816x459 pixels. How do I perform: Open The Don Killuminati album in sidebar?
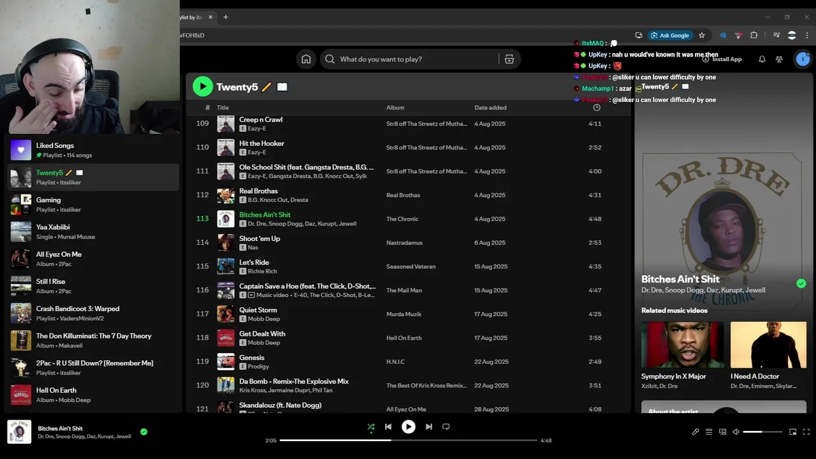point(93,340)
